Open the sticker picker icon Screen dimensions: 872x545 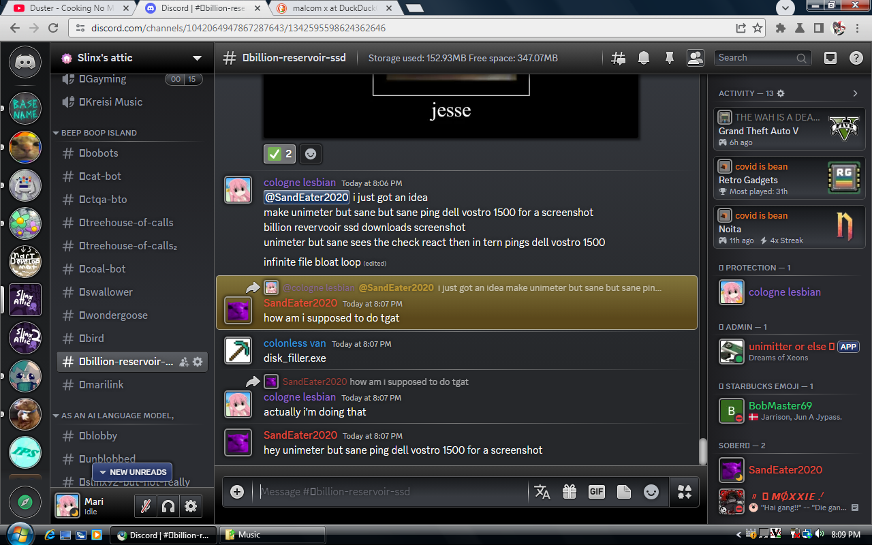click(x=623, y=492)
